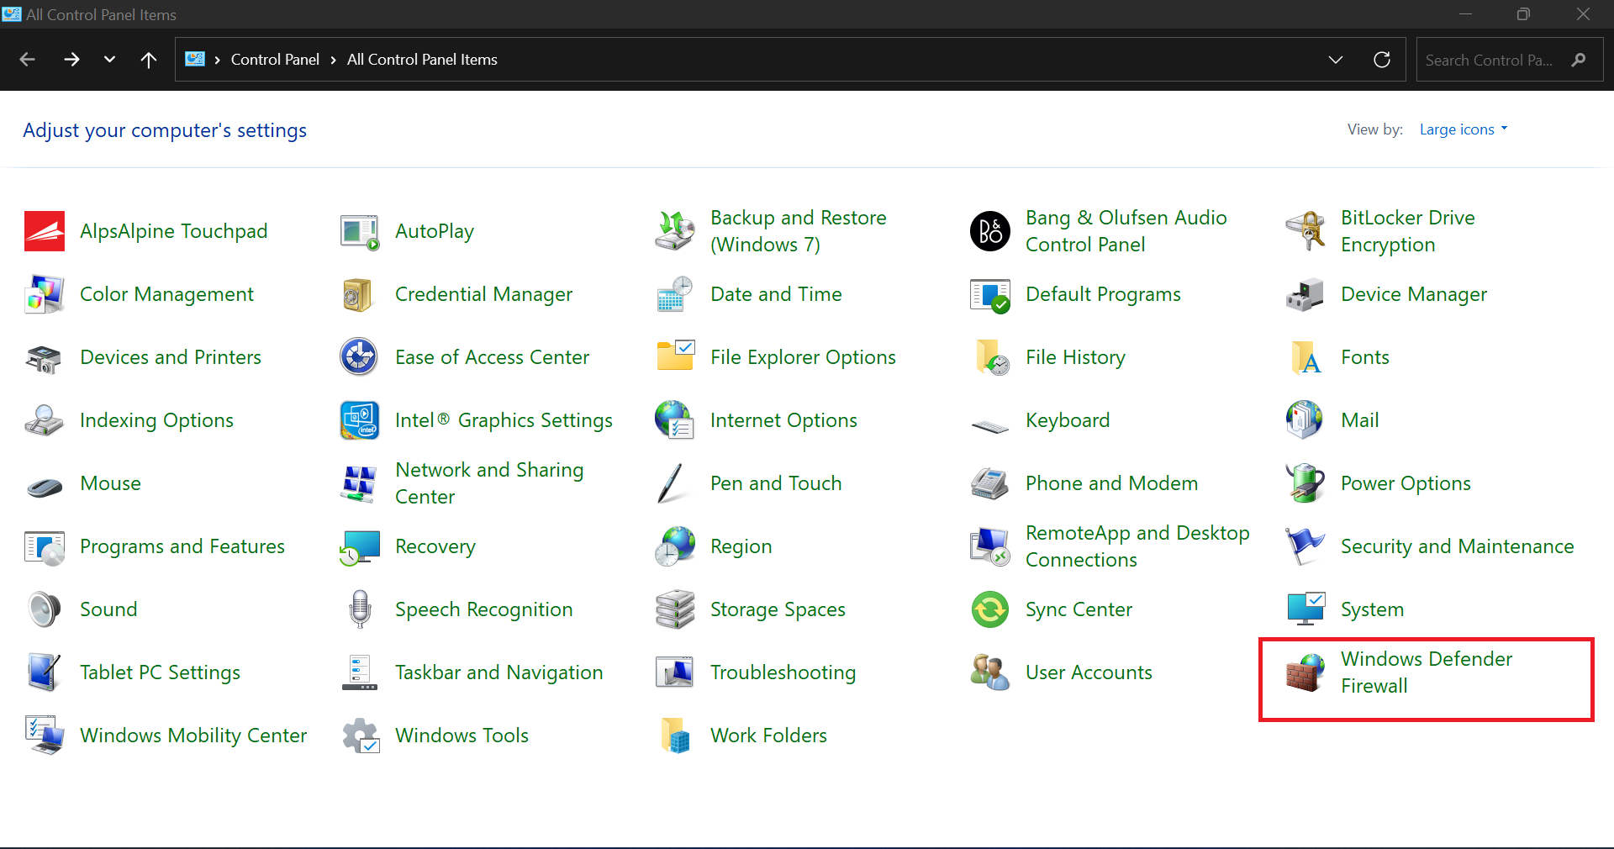
Task: Open the Pen and Touch icon
Action: click(x=672, y=483)
